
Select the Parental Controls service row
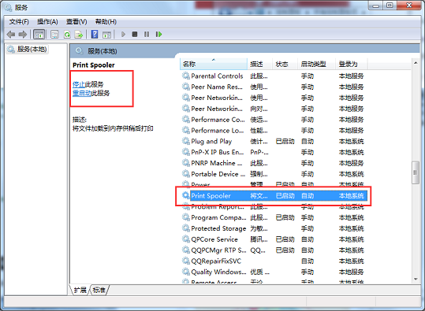(274, 76)
